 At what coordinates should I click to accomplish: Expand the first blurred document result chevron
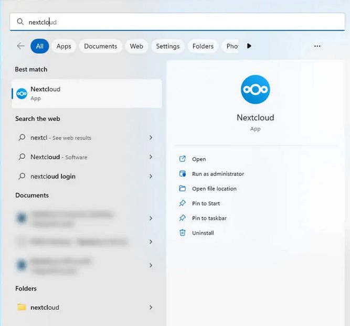click(x=151, y=218)
